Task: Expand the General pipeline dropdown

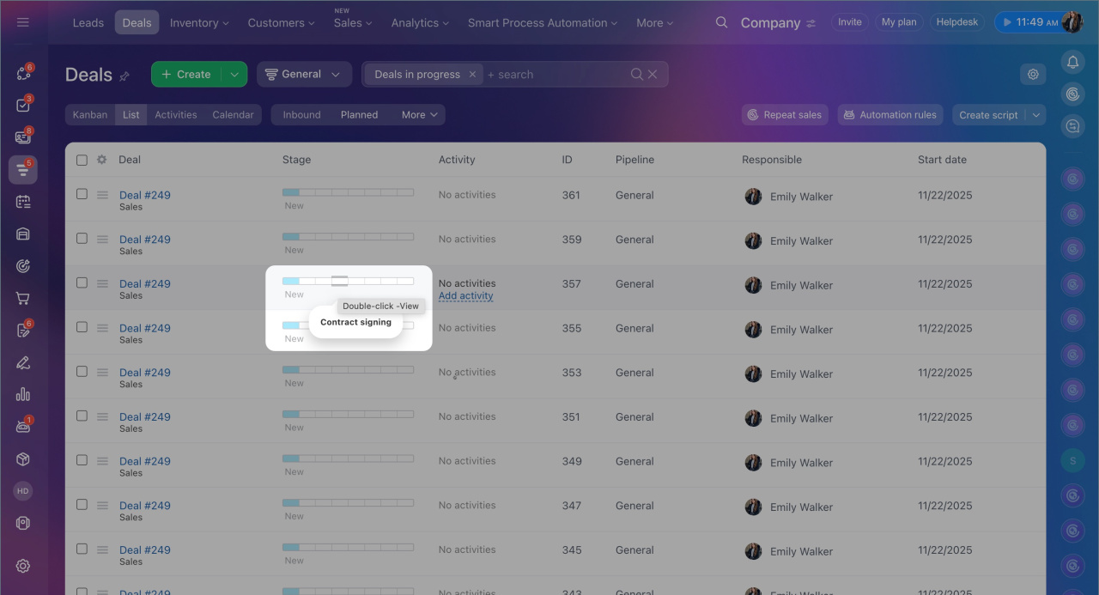Action: tap(304, 75)
